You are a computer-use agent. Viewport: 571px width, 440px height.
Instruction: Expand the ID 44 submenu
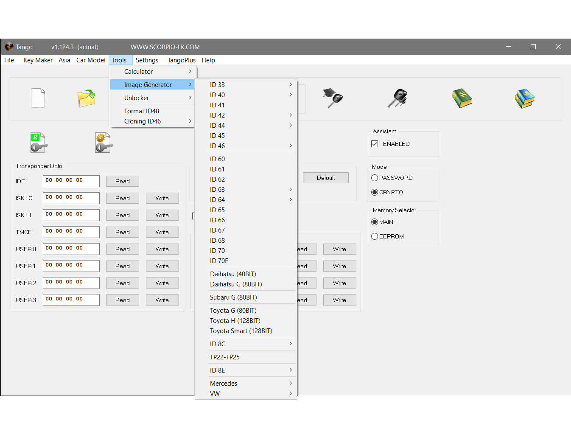246,126
